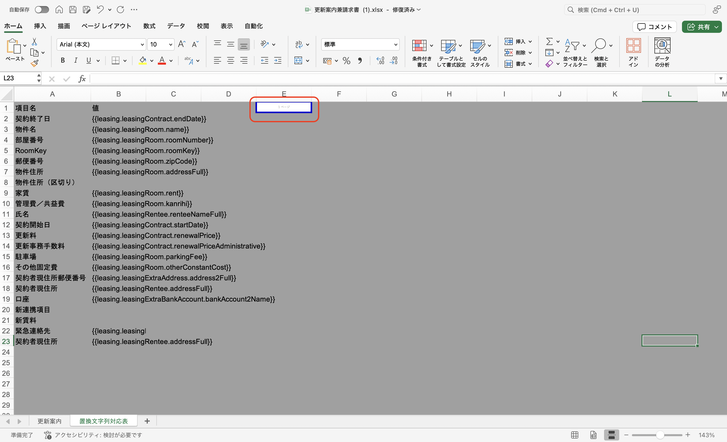Expand the Insert cells dropdown

pos(530,41)
